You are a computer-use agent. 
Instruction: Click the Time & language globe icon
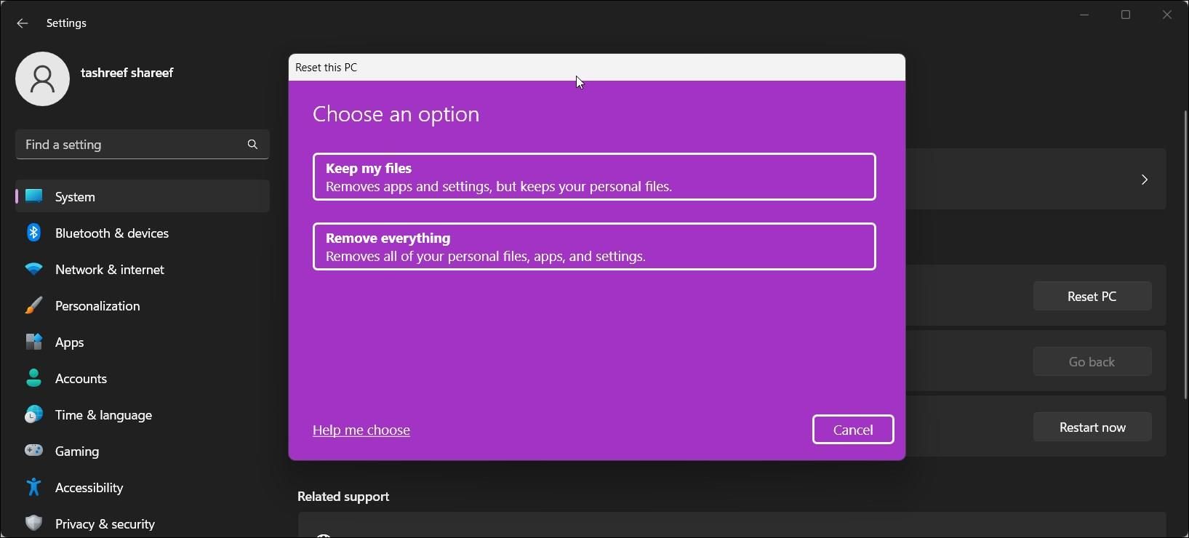pyautogui.click(x=33, y=414)
